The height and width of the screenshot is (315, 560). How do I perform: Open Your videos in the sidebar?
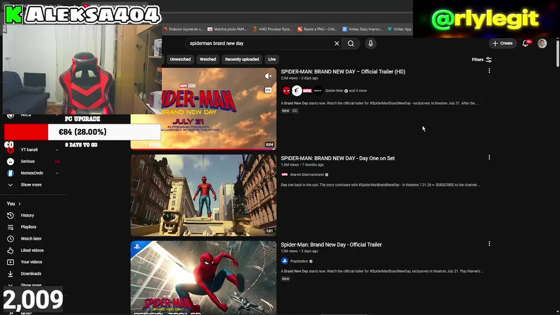click(x=31, y=262)
